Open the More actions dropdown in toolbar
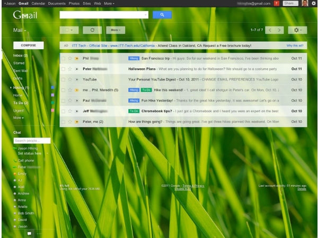Image resolution: width=318 pixels, height=238 pixels. tap(116, 30)
